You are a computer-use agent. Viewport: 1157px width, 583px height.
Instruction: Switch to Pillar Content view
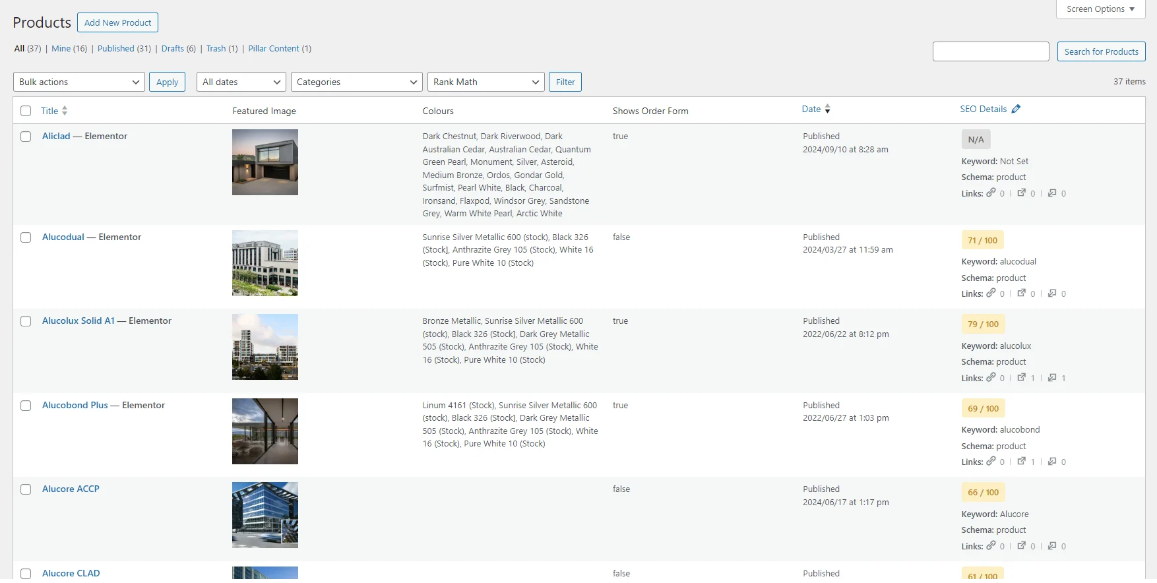pos(274,49)
